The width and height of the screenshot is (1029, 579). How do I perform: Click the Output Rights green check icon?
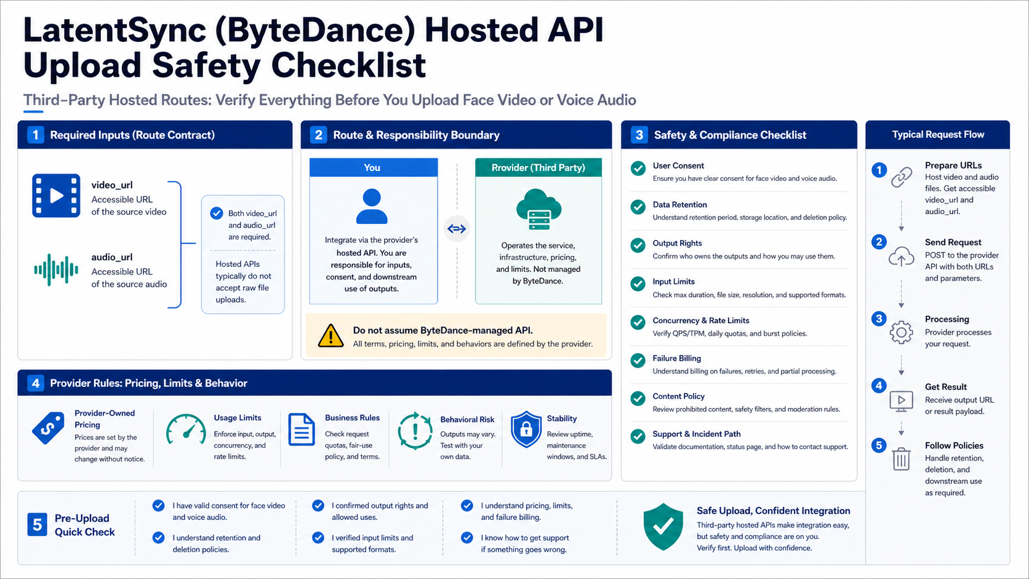[x=638, y=246]
